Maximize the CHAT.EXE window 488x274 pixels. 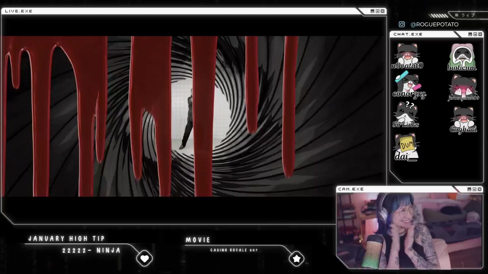click(475, 34)
